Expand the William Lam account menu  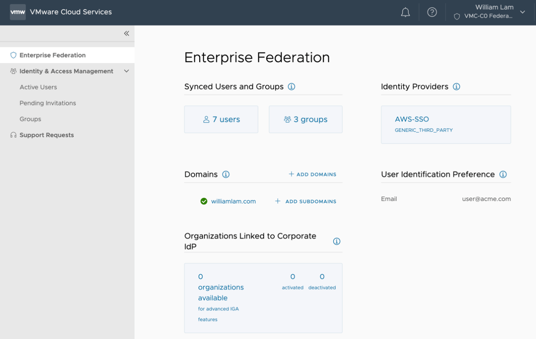[523, 13]
